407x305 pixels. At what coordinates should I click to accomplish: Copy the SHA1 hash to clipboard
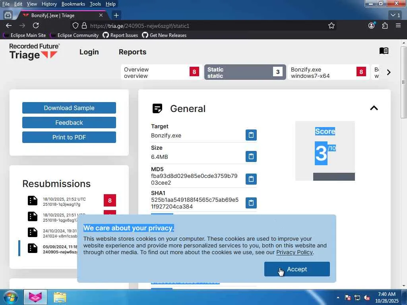251,203
